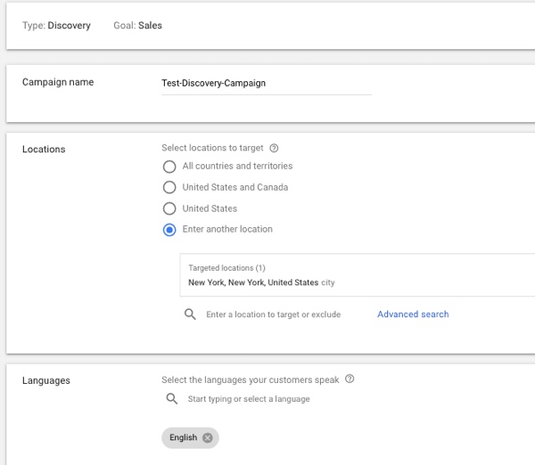Click the language search magnifier icon
Screen dimensions: 535x465
(171, 398)
